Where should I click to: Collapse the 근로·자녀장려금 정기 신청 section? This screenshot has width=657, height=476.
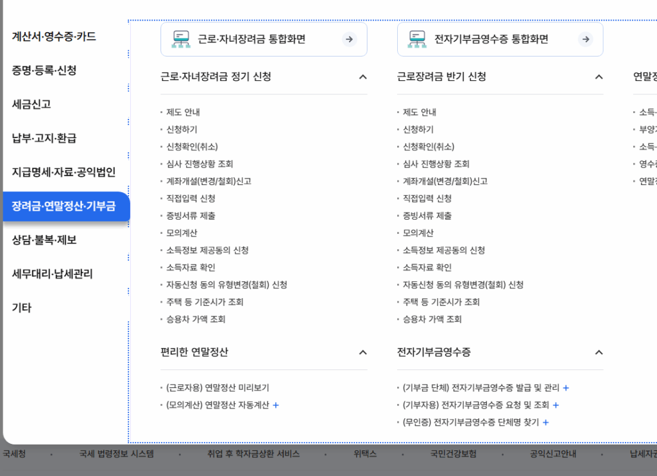(x=363, y=76)
